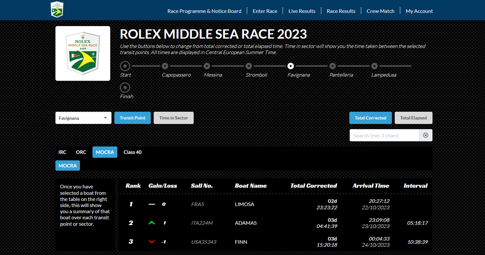Click the large Rolex Middle Sea Race 2023 emblem
The width and height of the screenshot is (485, 255).
tap(83, 53)
